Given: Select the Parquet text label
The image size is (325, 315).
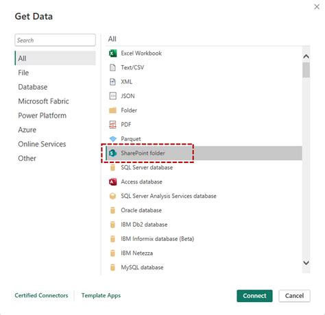Looking at the screenshot, I should [x=131, y=139].
